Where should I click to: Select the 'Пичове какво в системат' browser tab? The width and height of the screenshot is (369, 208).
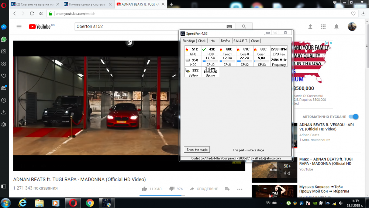coord(88,4)
